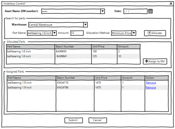Click Part Name header in Assigned Parts

(x=14, y=78)
